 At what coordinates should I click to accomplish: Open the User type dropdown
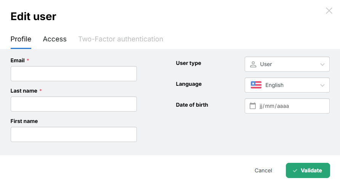(287, 64)
